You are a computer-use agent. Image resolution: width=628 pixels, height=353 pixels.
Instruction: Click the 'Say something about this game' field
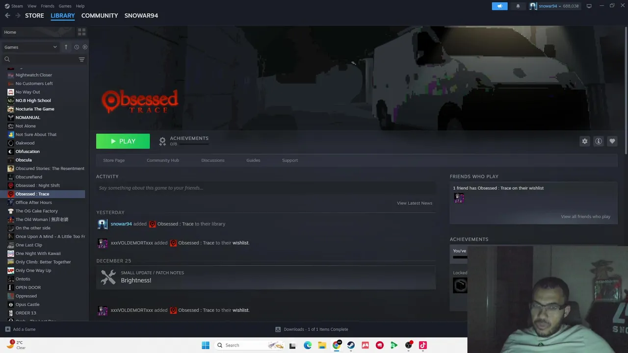coord(266,188)
